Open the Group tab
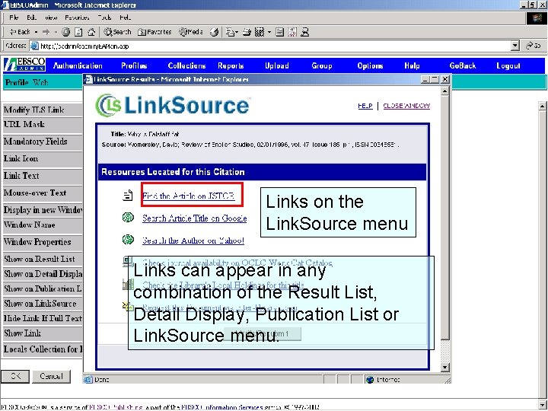The height and width of the screenshot is (411, 548). (321, 65)
